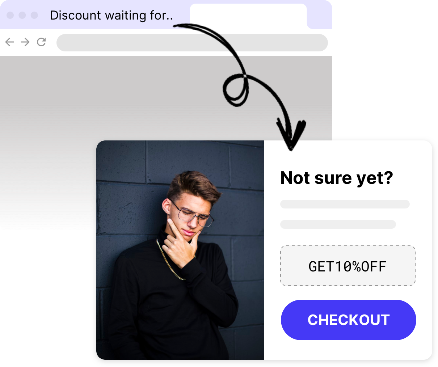This screenshot has height=367, width=438.
Task: Click the browser back arrow
Action: (x=9, y=42)
